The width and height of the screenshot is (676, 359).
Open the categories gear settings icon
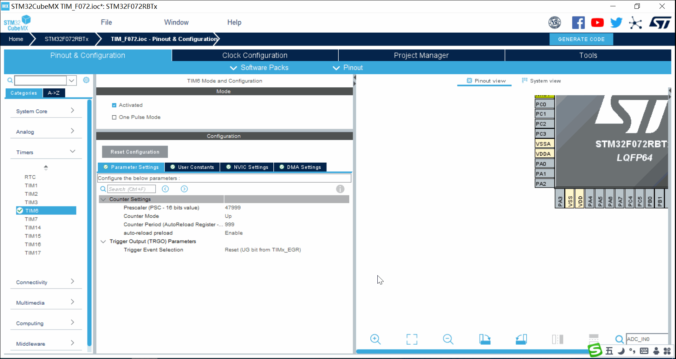click(86, 80)
